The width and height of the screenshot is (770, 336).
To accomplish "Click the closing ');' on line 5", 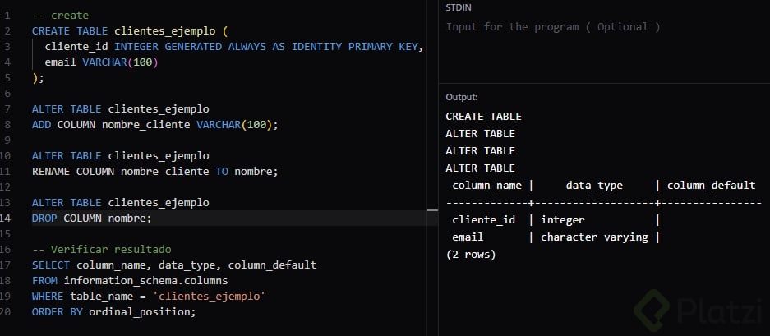I will click(38, 78).
